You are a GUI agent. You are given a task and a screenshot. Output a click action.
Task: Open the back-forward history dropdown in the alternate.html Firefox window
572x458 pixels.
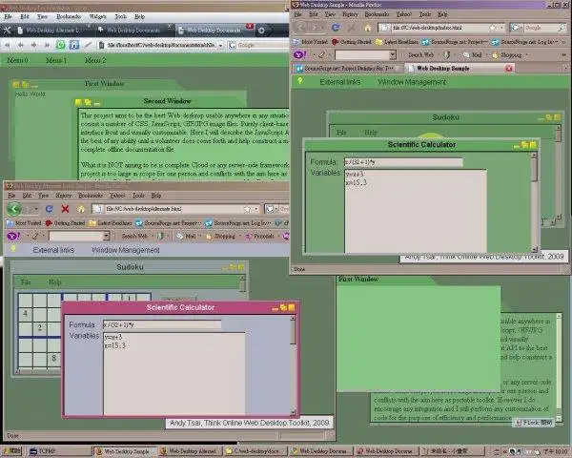pyautogui.click(x=36, y=209)
